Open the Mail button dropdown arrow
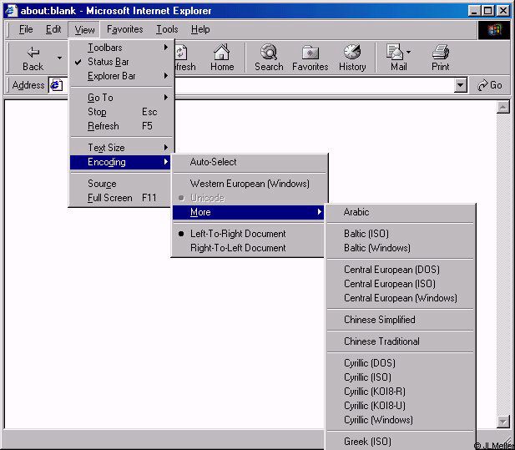 tap(408, 52)
